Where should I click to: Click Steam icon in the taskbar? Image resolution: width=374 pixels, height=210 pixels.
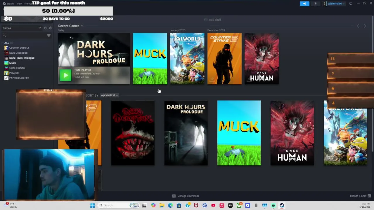282,205
